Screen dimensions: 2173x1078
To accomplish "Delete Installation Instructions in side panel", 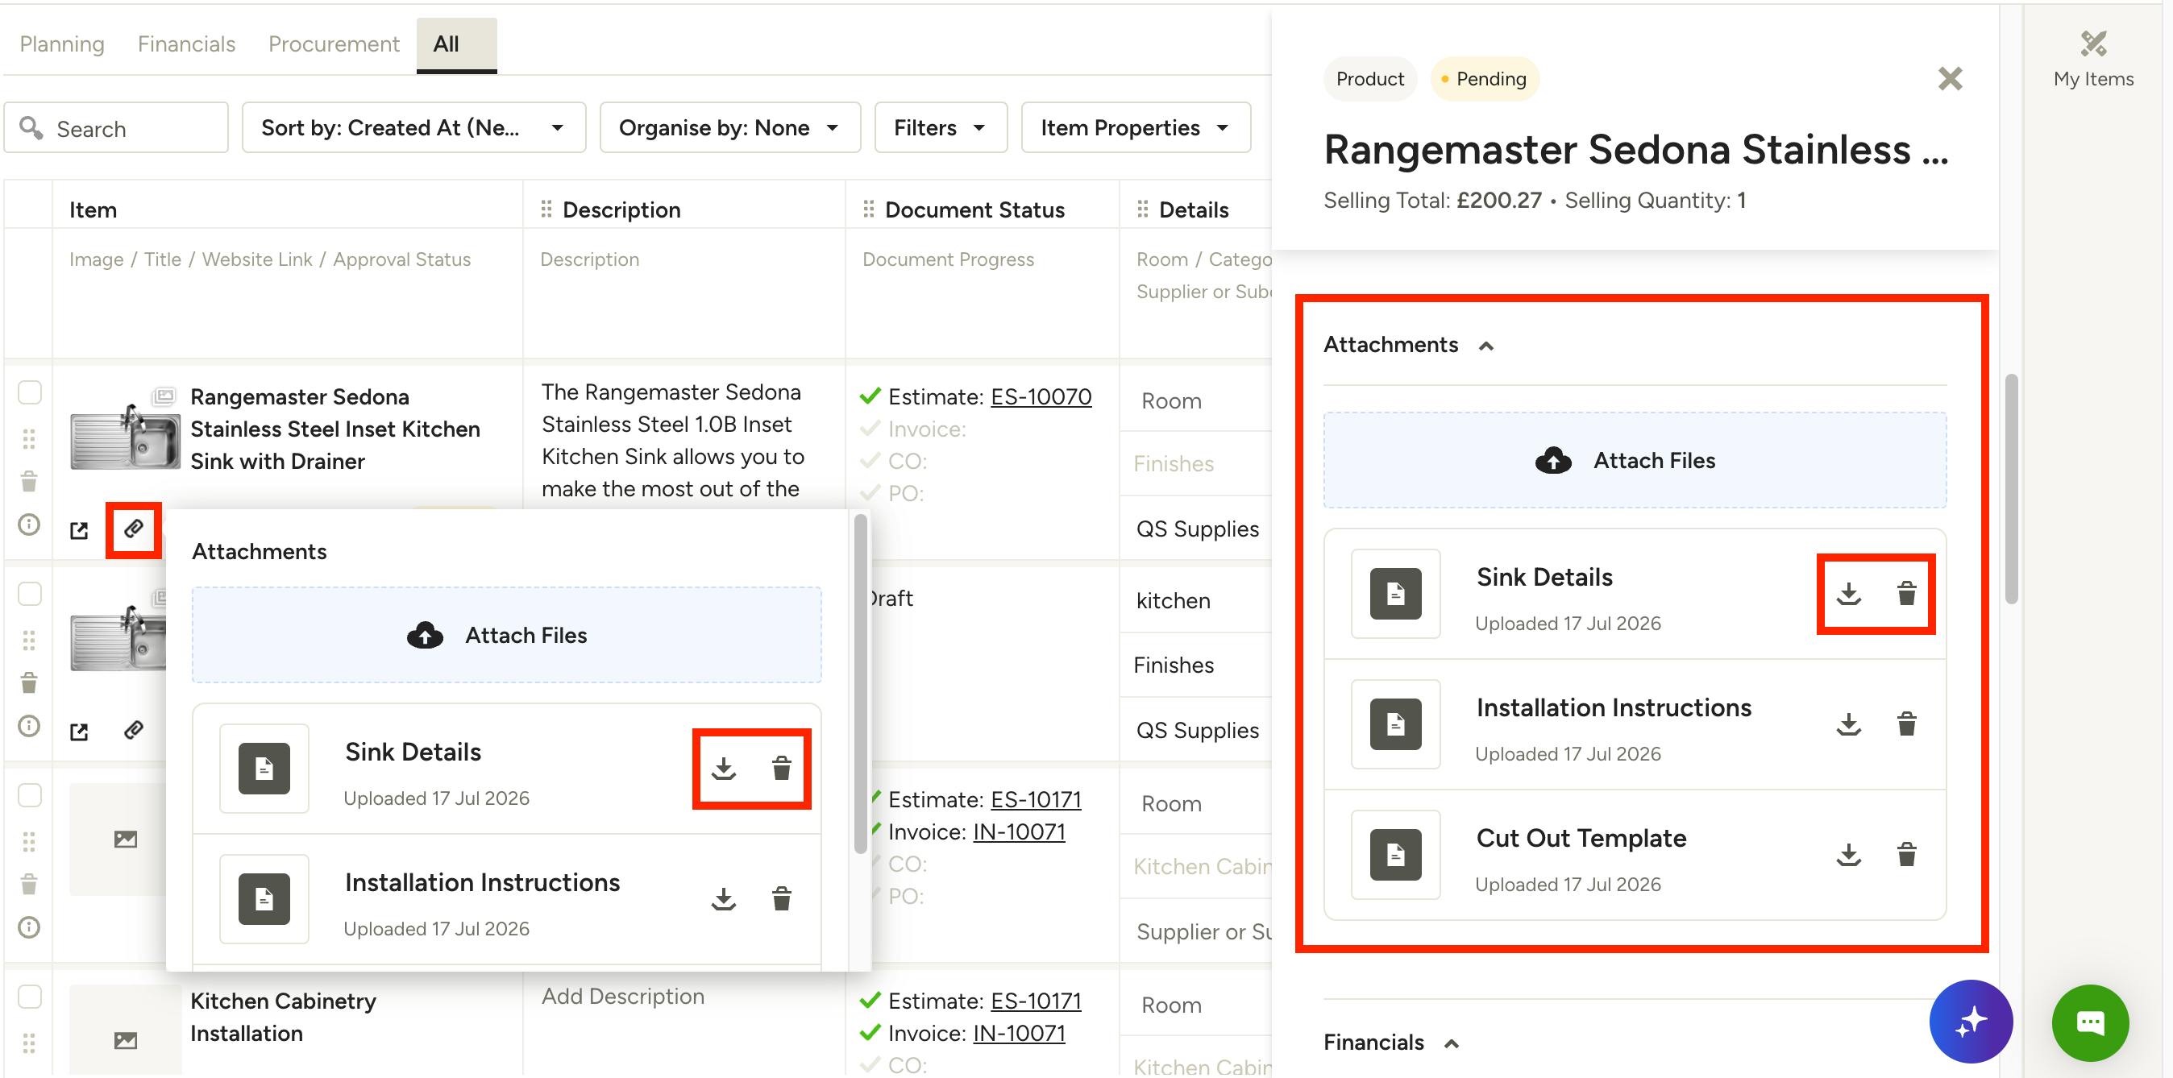I will coord(1906,724).
